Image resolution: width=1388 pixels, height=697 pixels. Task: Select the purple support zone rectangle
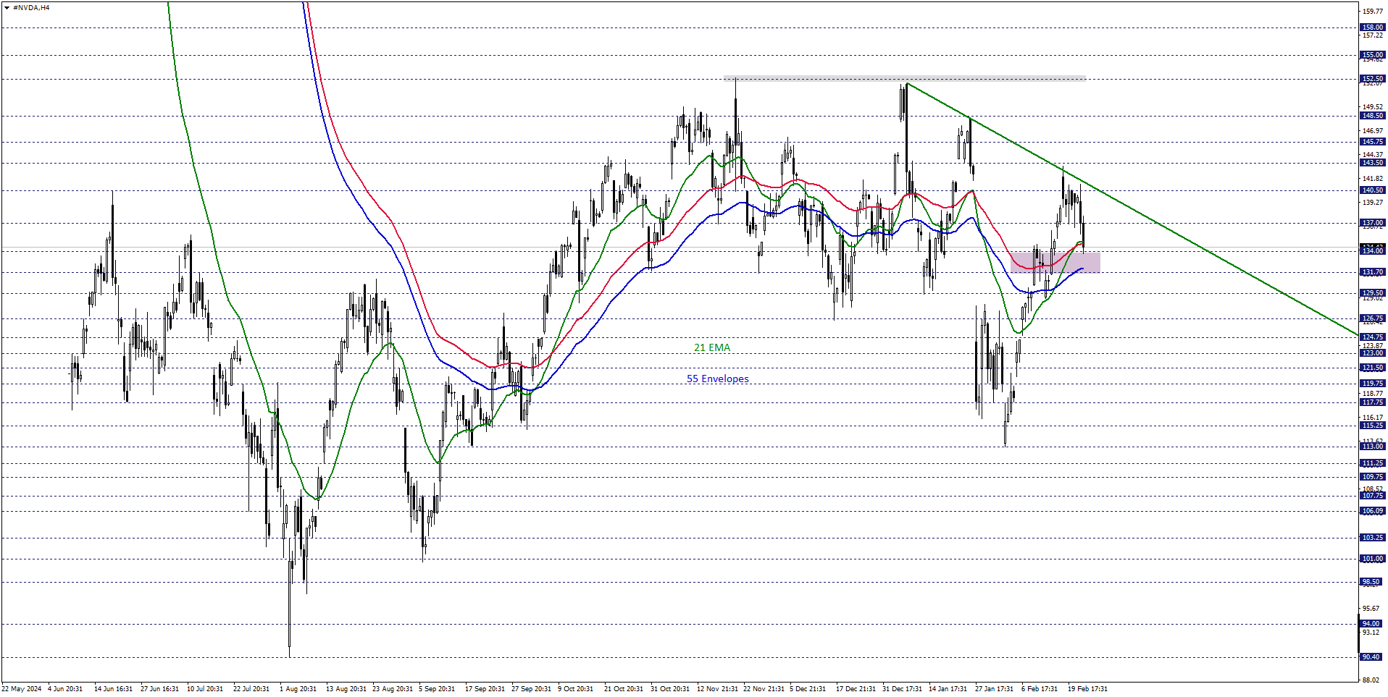coord(1055,262)
